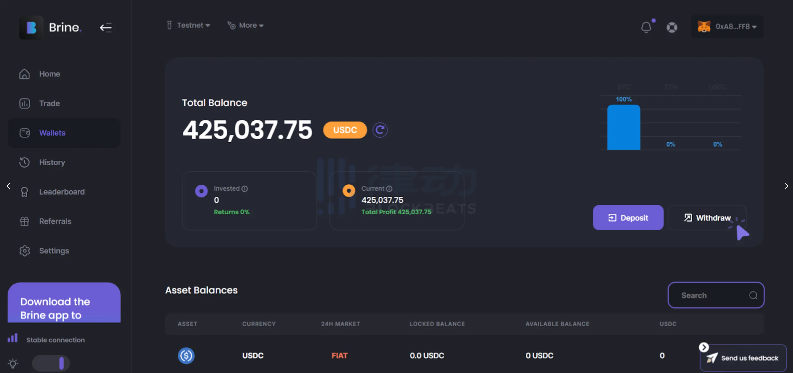Click the light mode bulb icon
The image size is (793, 373).
tap(13, 364)
